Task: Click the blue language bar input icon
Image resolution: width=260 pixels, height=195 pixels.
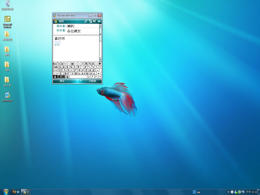Action: [194, 192]
